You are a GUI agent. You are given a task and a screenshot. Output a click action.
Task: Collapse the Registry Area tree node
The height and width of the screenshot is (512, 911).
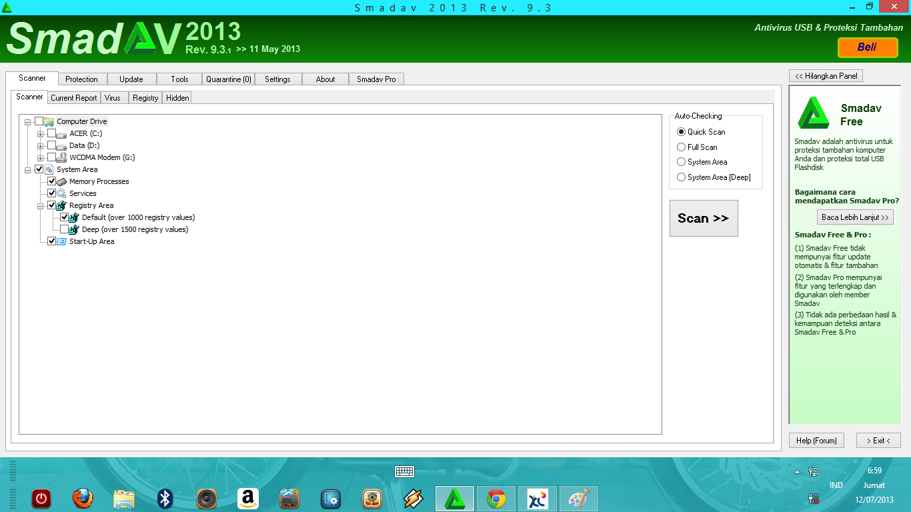click(40, 205)
